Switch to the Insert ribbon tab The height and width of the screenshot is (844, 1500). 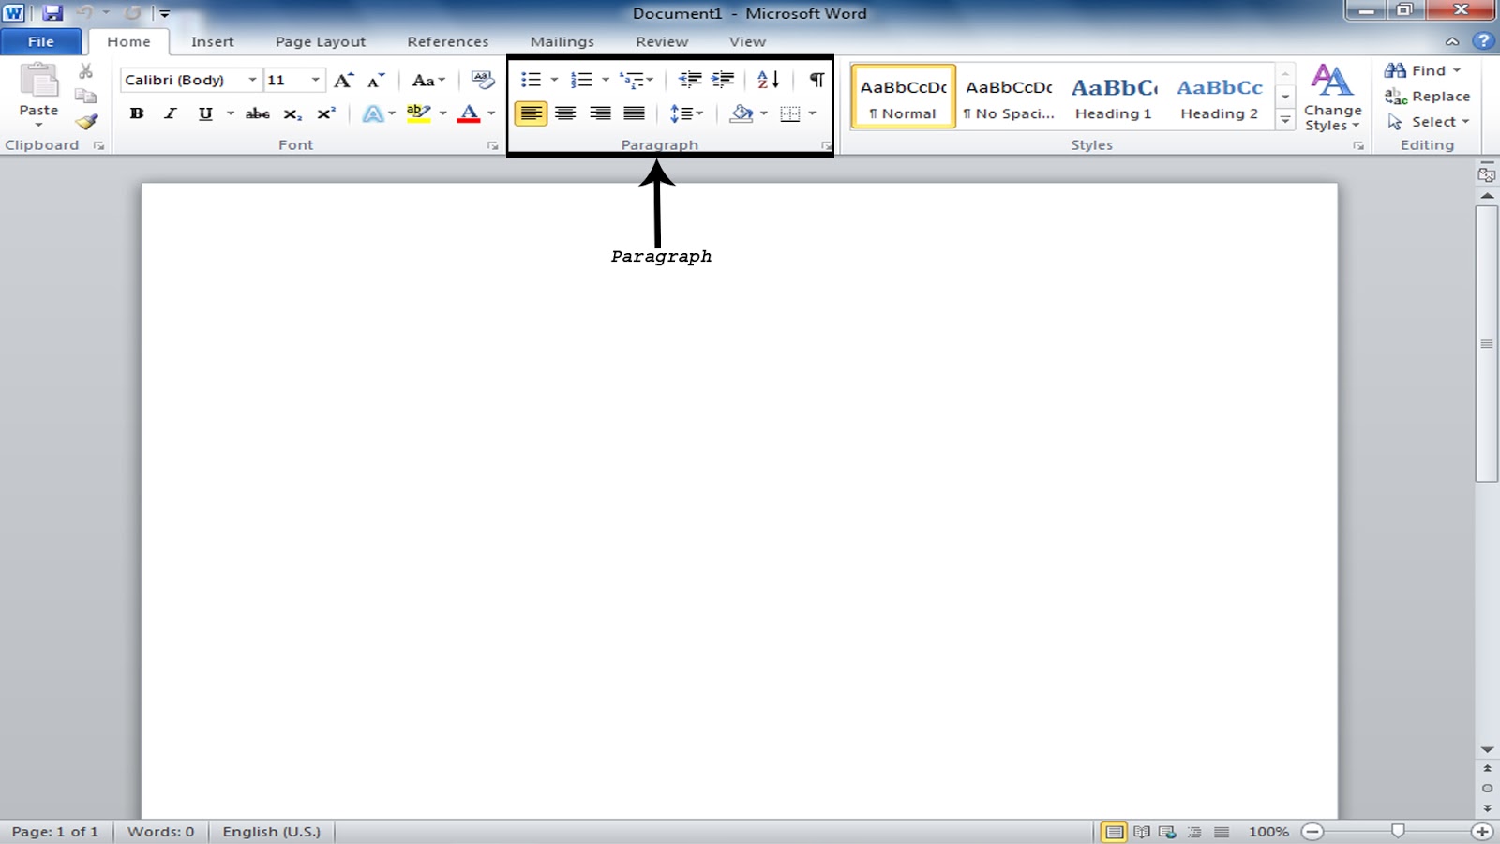point(212,41)
